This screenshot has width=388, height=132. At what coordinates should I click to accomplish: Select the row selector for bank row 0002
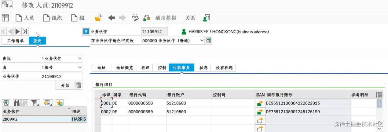[97, 112]
